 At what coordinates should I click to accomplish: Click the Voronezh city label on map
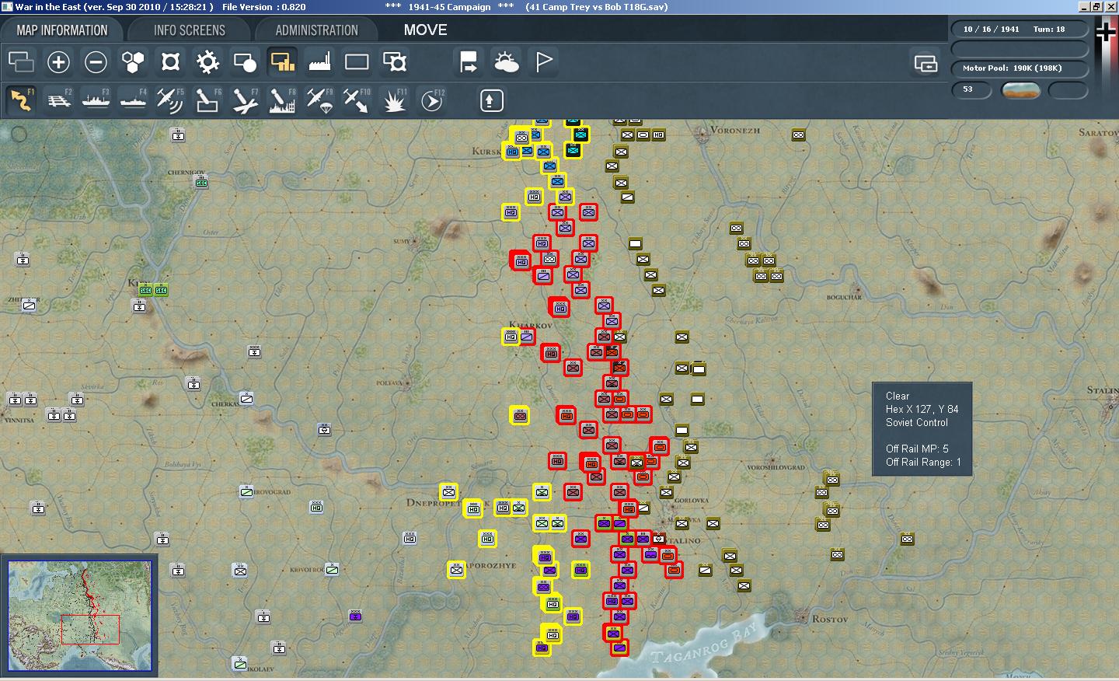[735, 131]
